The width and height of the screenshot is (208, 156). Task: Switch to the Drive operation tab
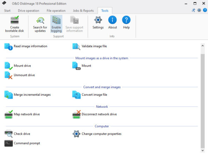coord(29,11)
